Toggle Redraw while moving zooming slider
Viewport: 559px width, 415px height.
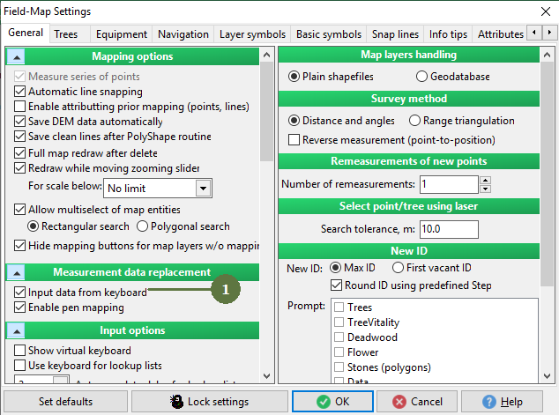coord(19,168)
